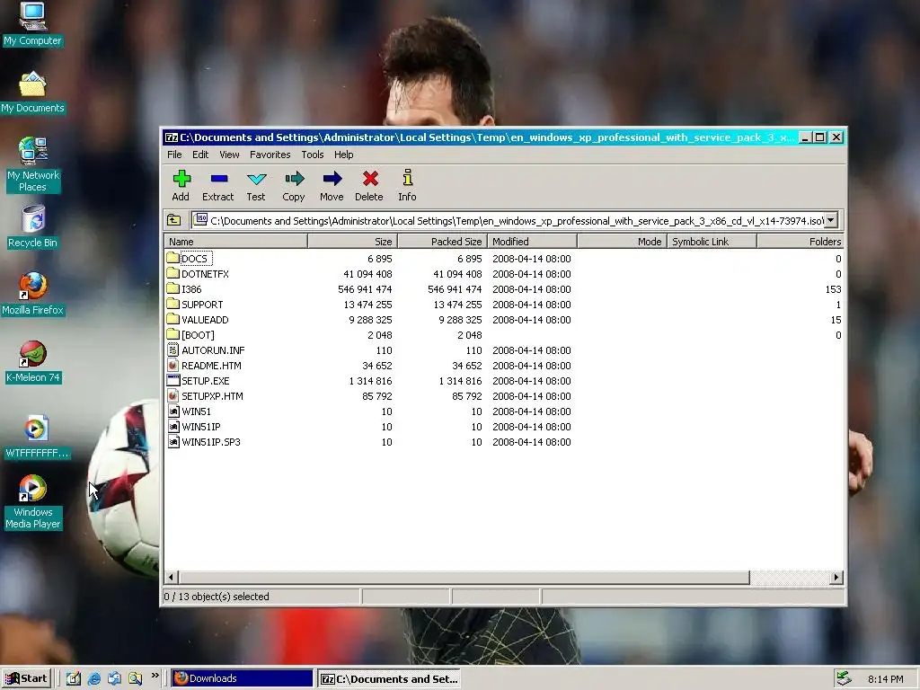Click the scrollbar left arrow

pyautogui.click(x=172, y=578)
